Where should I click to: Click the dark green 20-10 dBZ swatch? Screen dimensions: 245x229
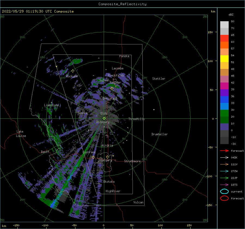pyautogui.click(x=224, y=120)
